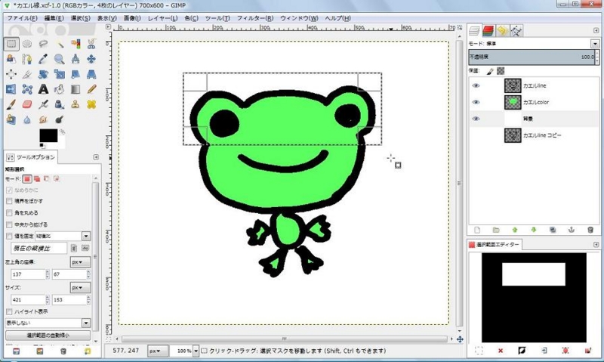Select the Free Select lasso tool
The height and width of the screenshot is (362, 604).
[43, 44]
